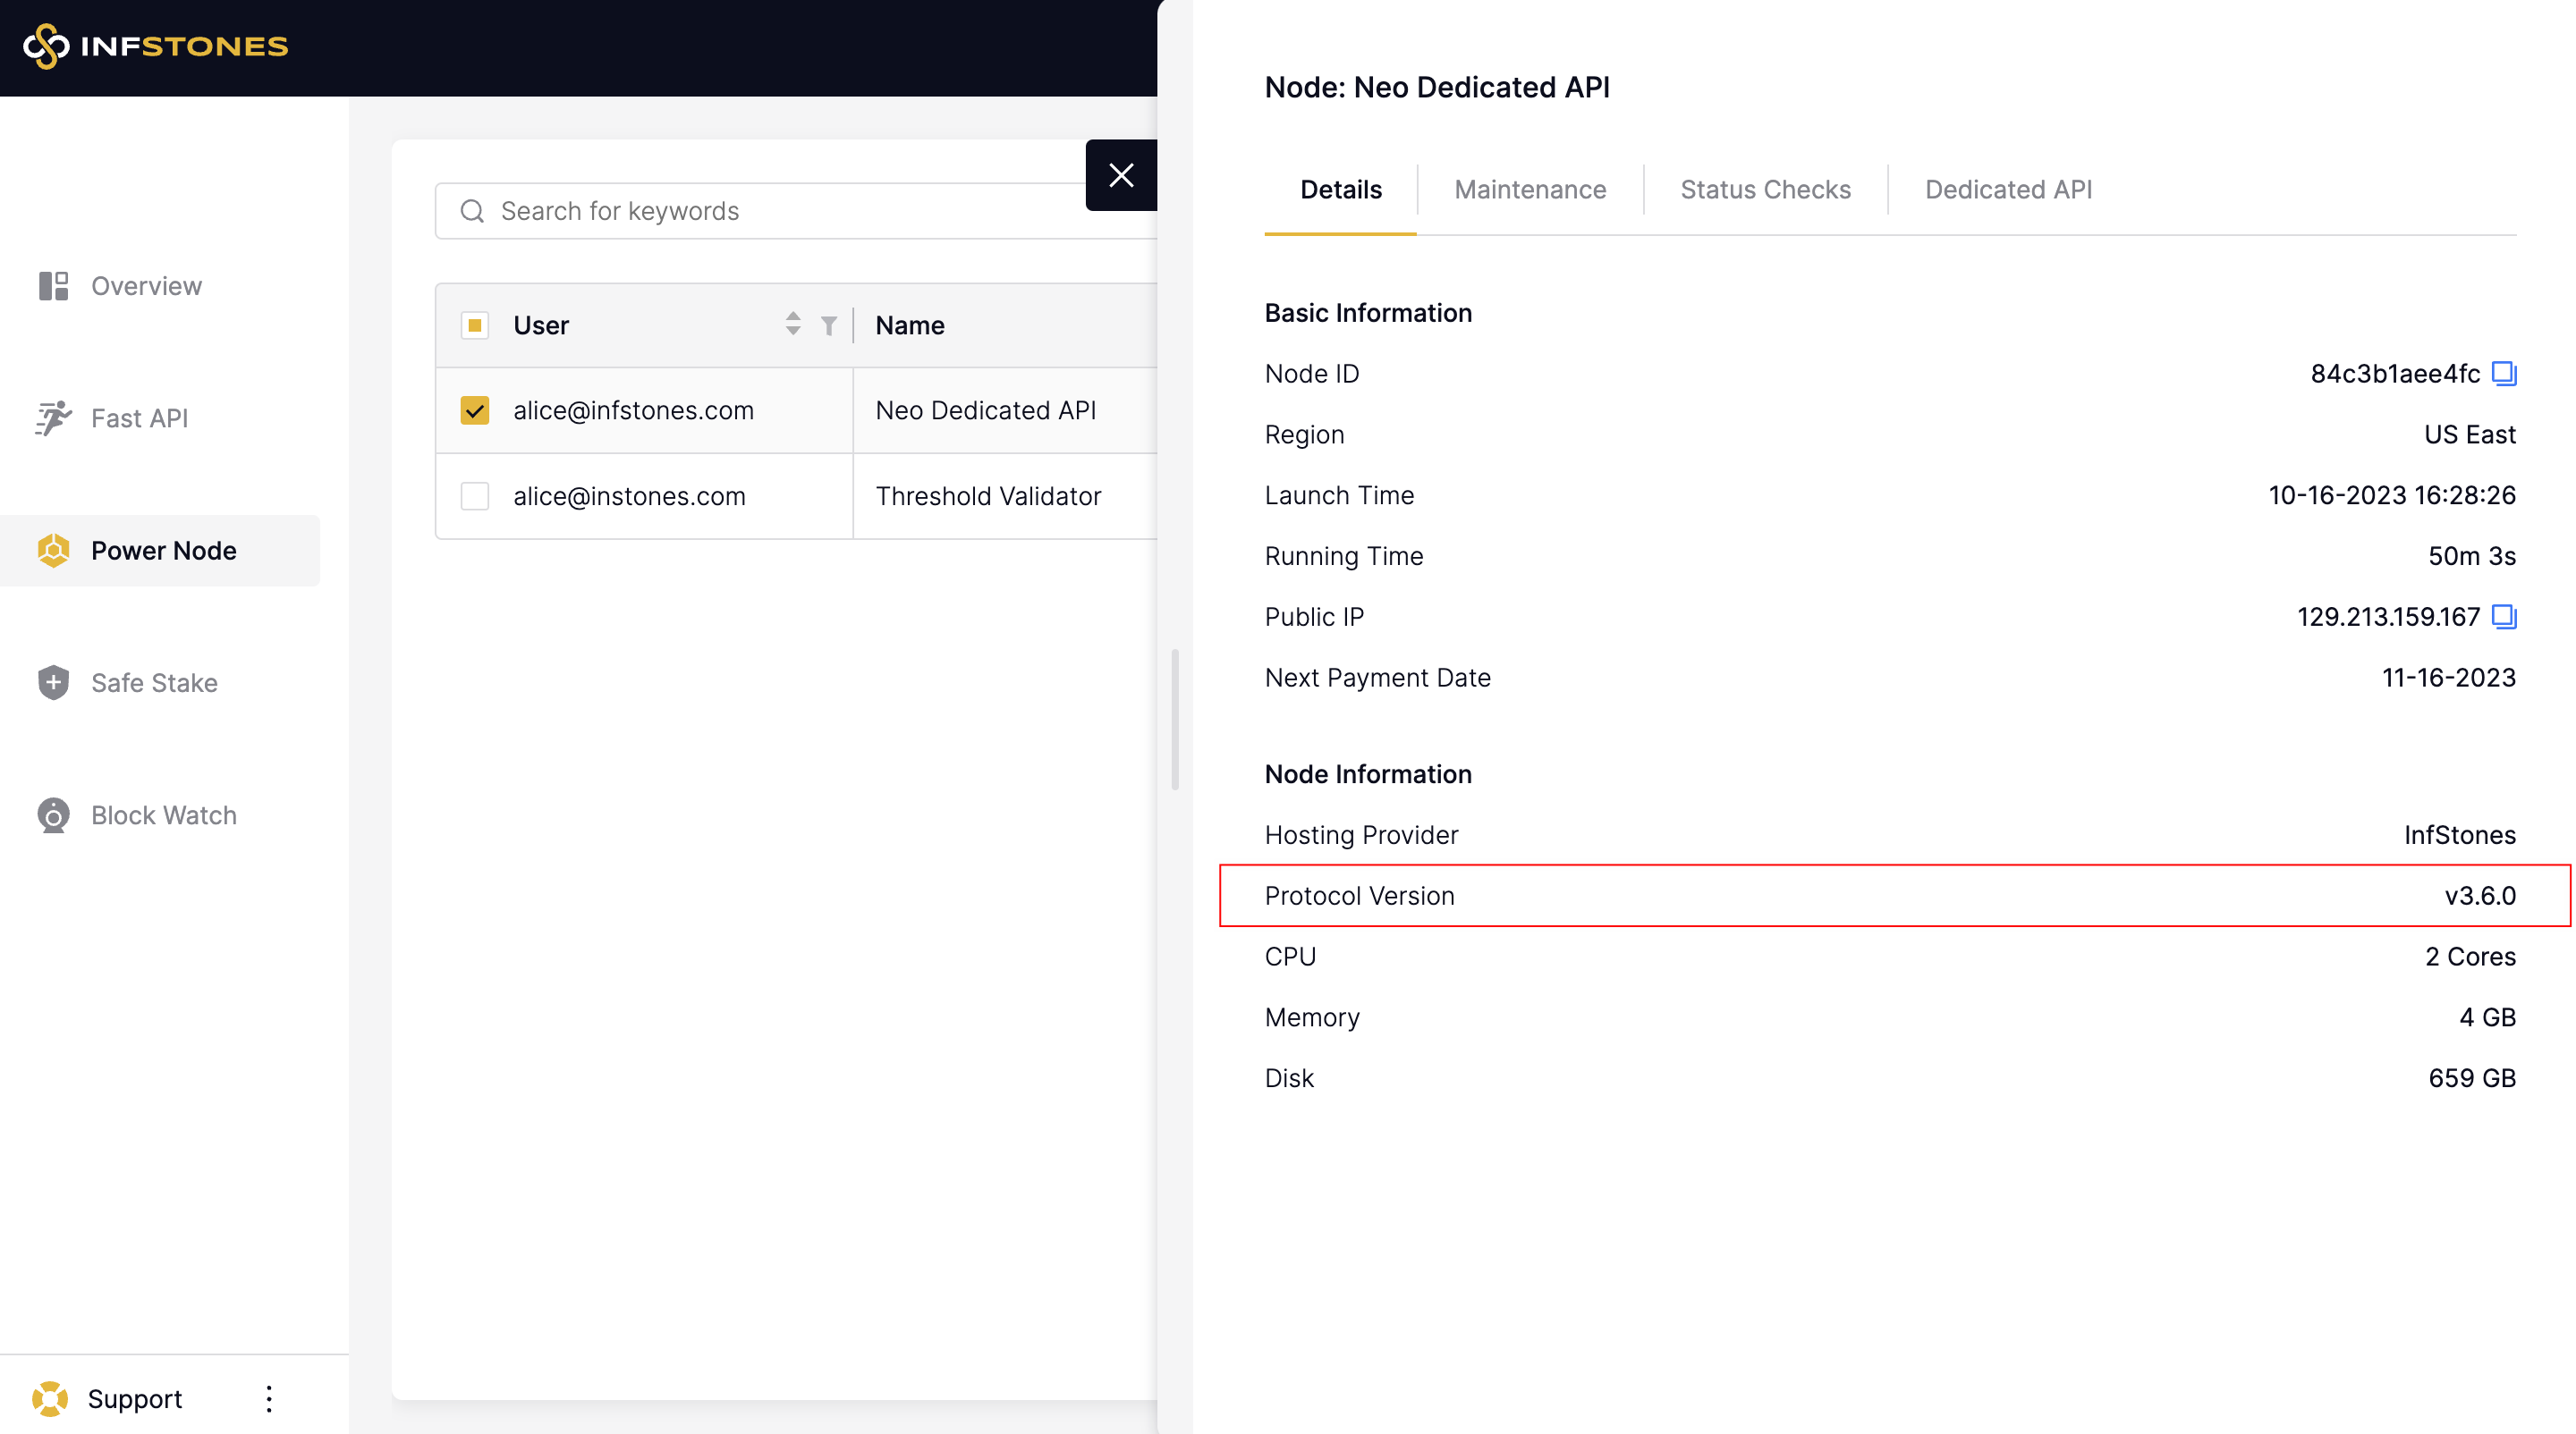Screen dimensions: 2576x1434
Task: Uncheck the alice@infstones.com row checkbox
Action: click(474, 410)
